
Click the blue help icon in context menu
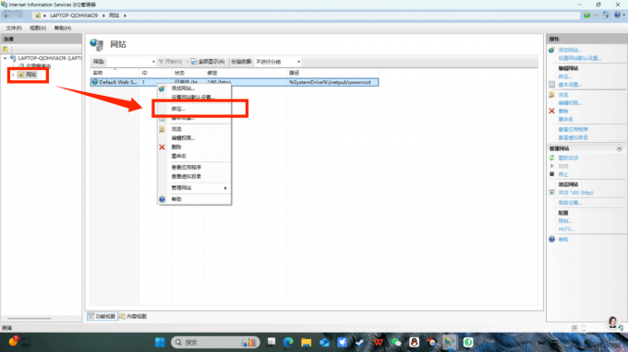pyautogui.click(x=162, y=199)
